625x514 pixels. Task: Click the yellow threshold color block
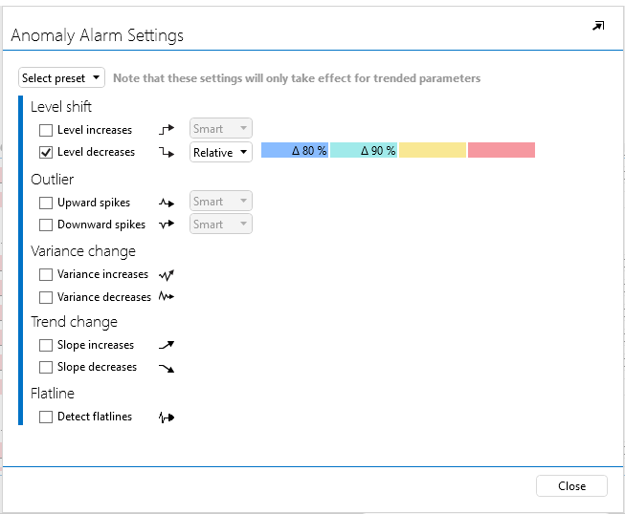(x=433, y=150)
